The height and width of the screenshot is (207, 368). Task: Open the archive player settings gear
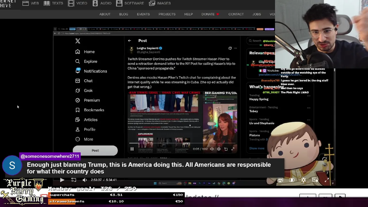pyautogui.click(x=304, y=180)
